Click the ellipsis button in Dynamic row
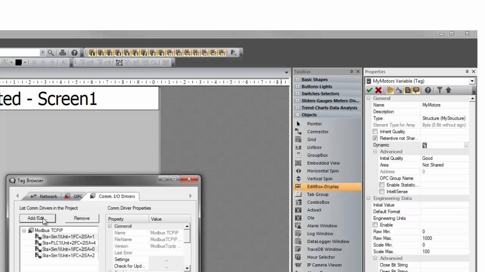Viewport: 485px width, 272px height. click(466, 145)
